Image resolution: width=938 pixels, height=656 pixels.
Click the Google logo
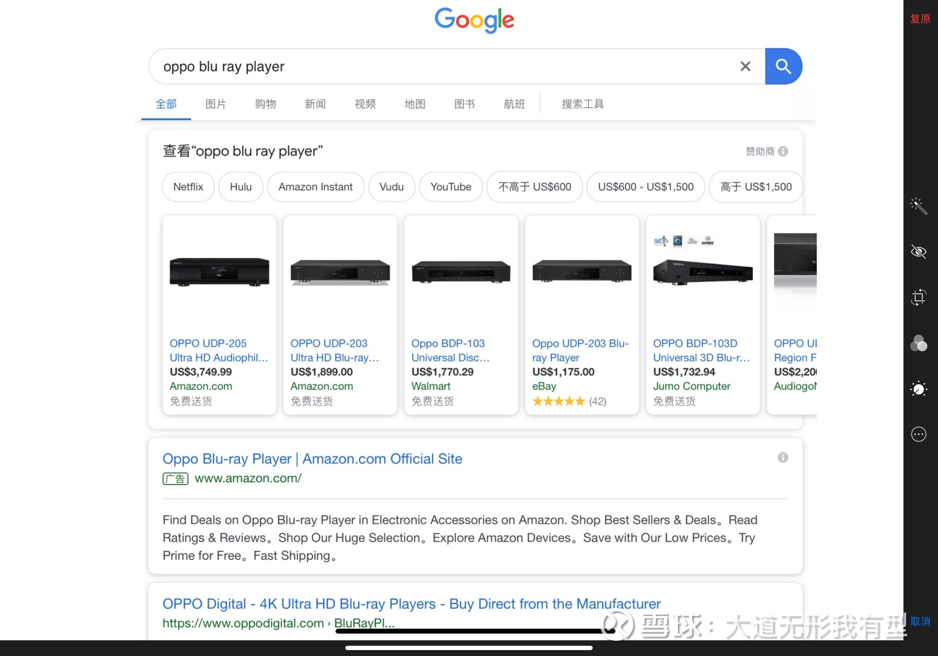point(474,20)
